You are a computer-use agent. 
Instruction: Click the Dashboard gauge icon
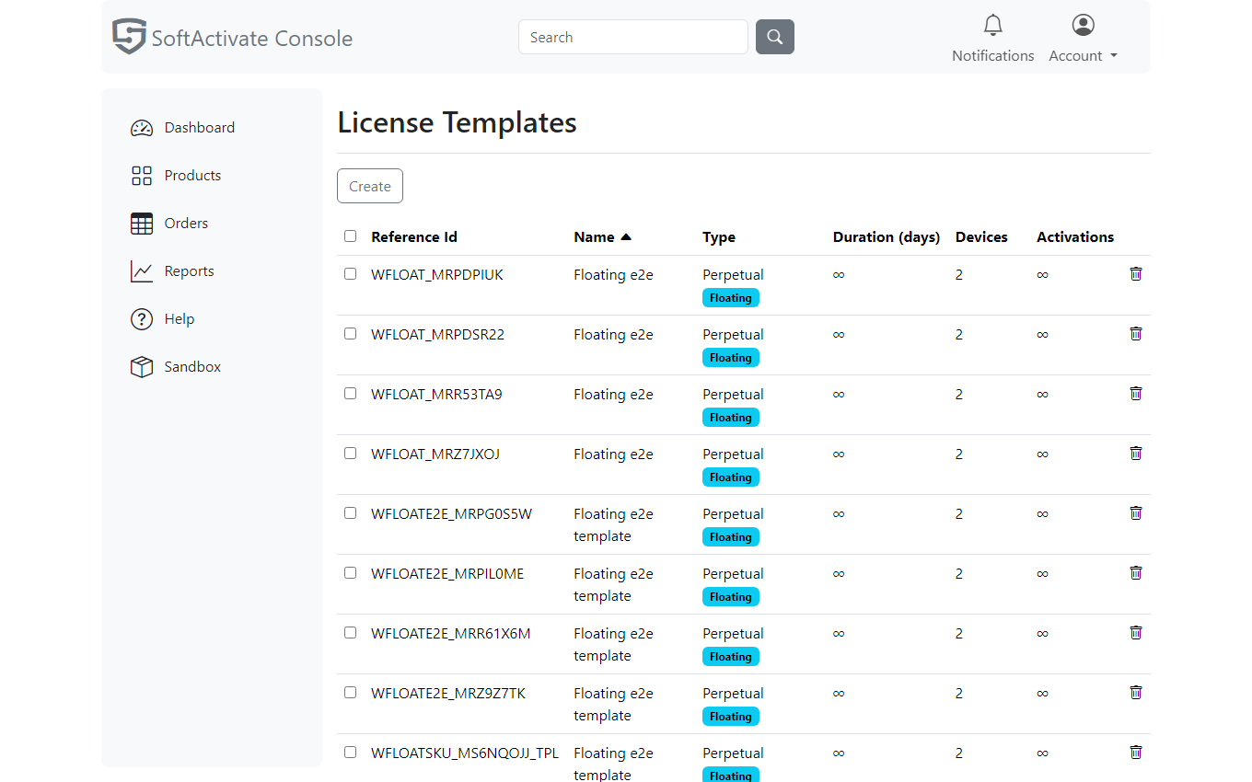pos(142,128)
